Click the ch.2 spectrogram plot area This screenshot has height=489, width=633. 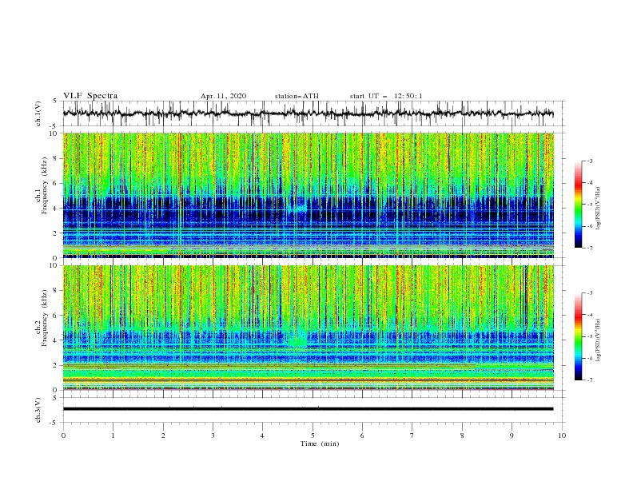(x=308, y=328)
